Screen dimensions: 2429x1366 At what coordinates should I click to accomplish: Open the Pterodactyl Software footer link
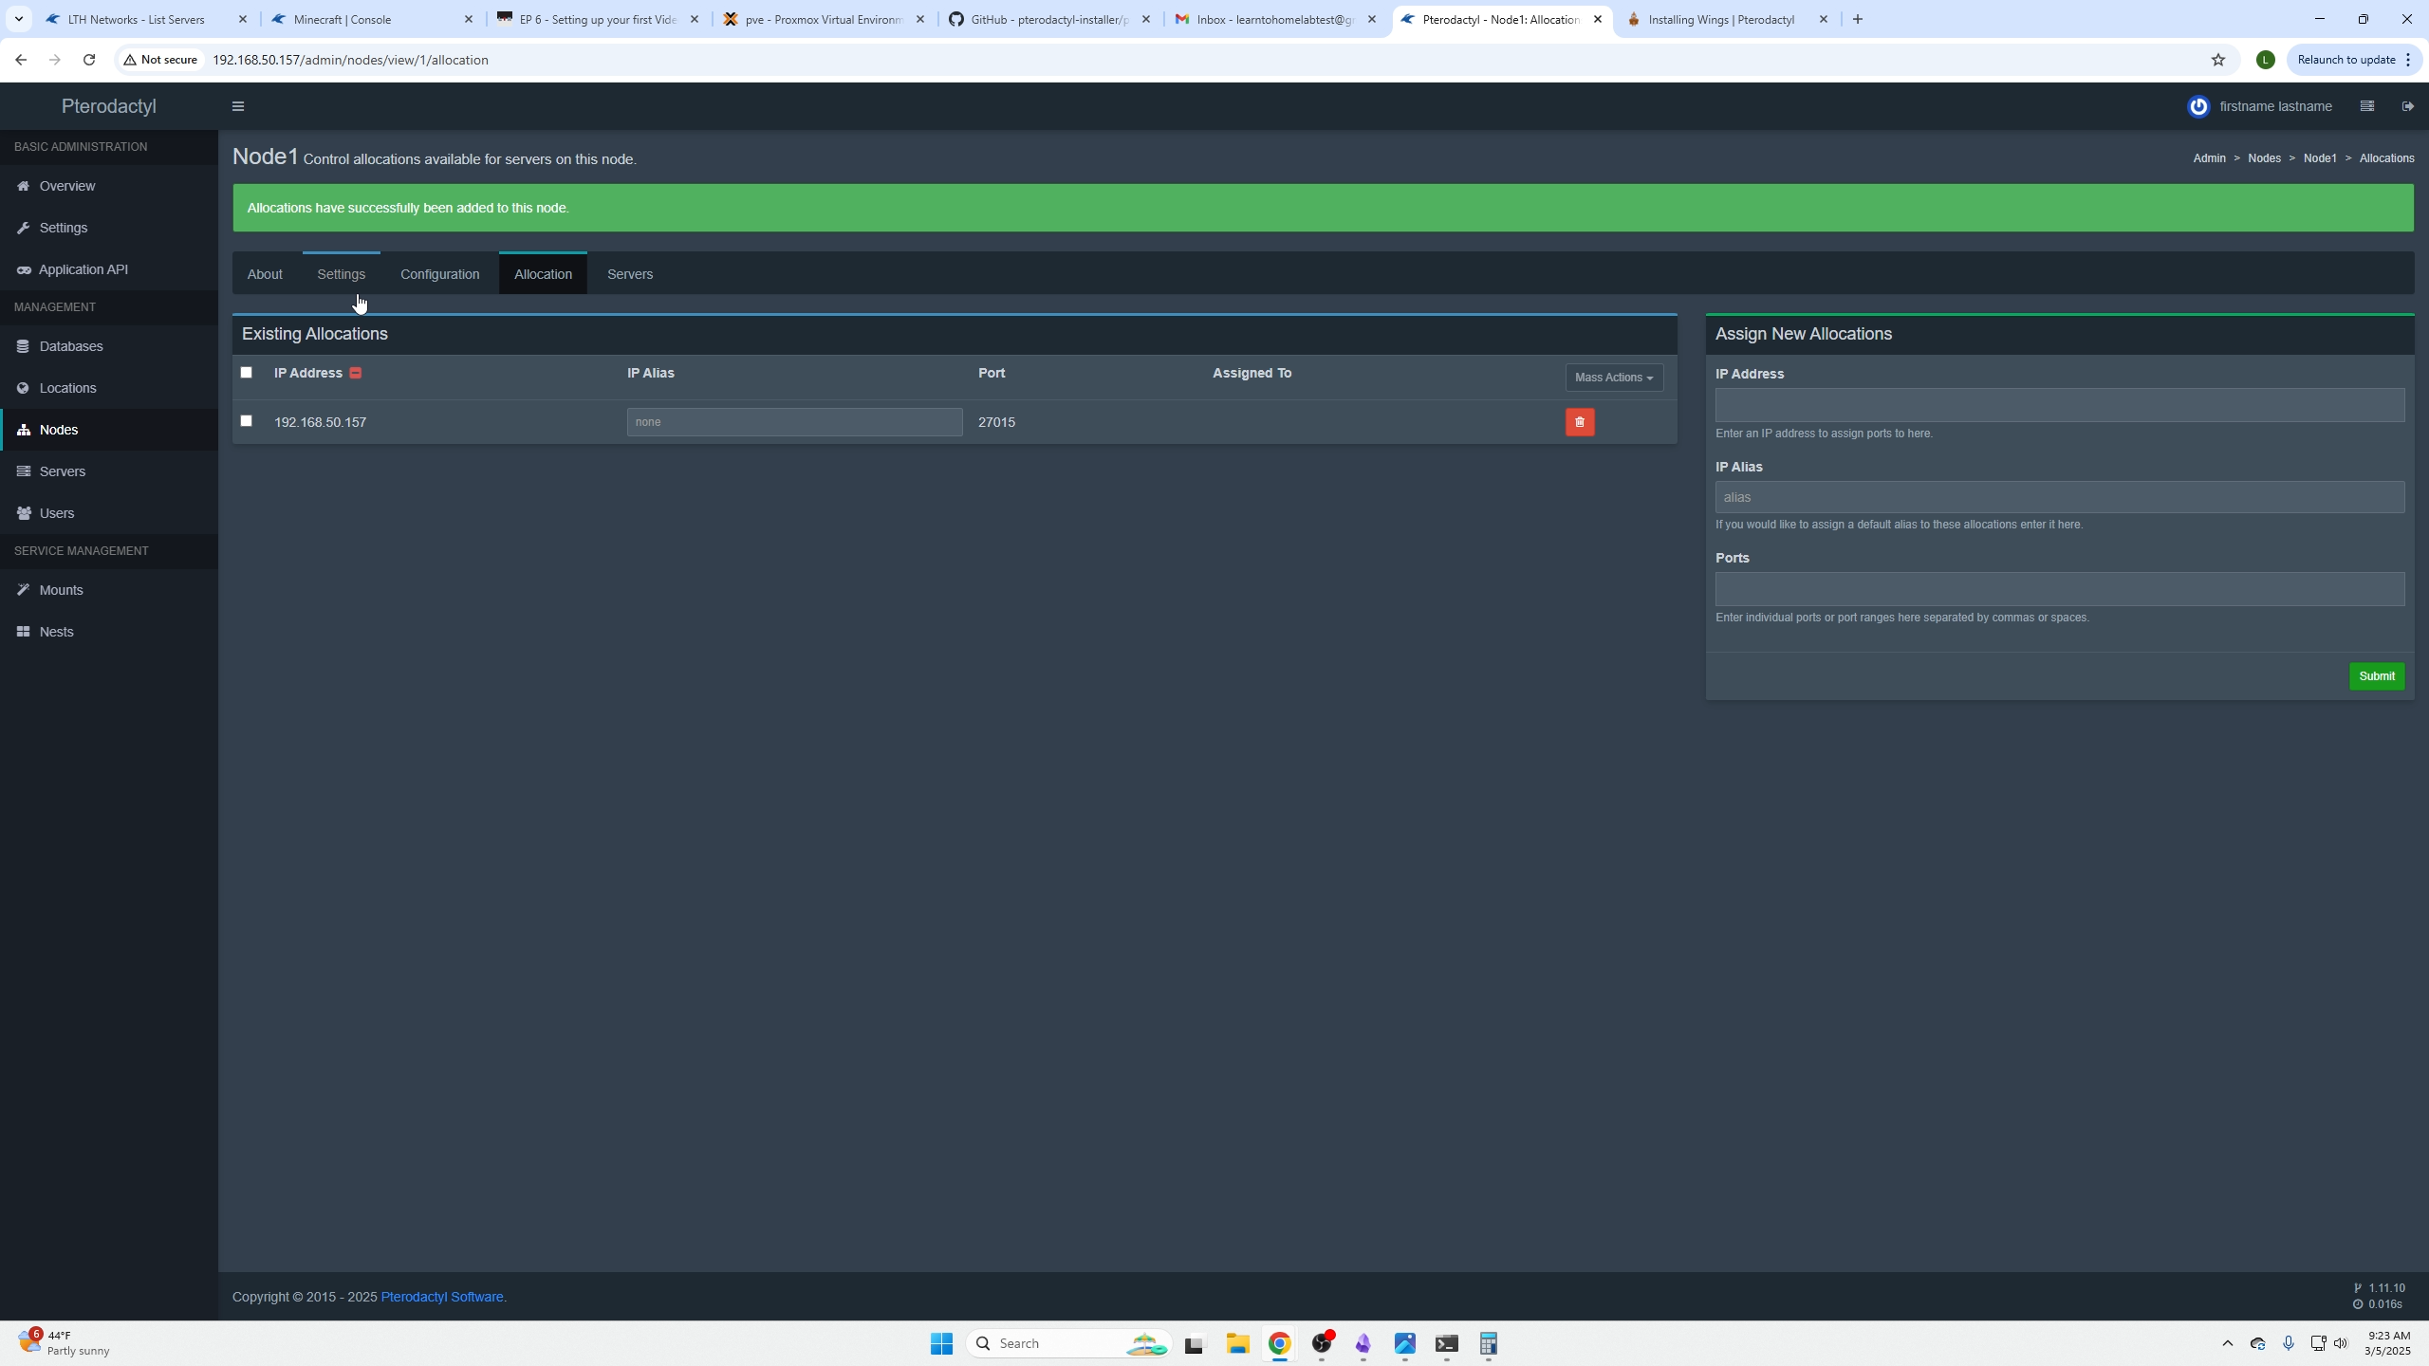(442, 1297)
